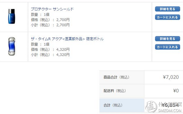Click the 小計 2,700円 subtotal line

pos(50,25)
